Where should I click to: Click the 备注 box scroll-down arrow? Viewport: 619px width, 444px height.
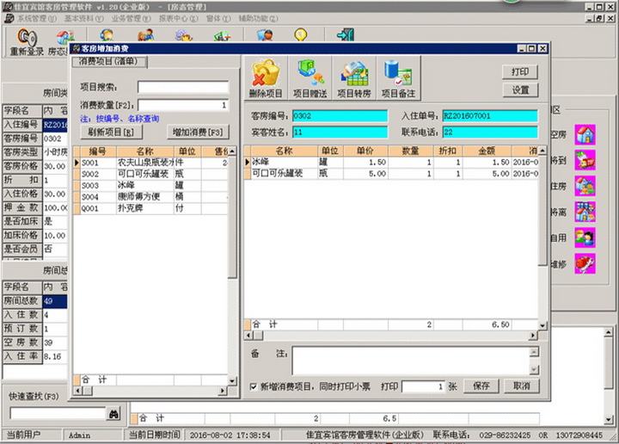pyautogui.click(x=534, y=370)
